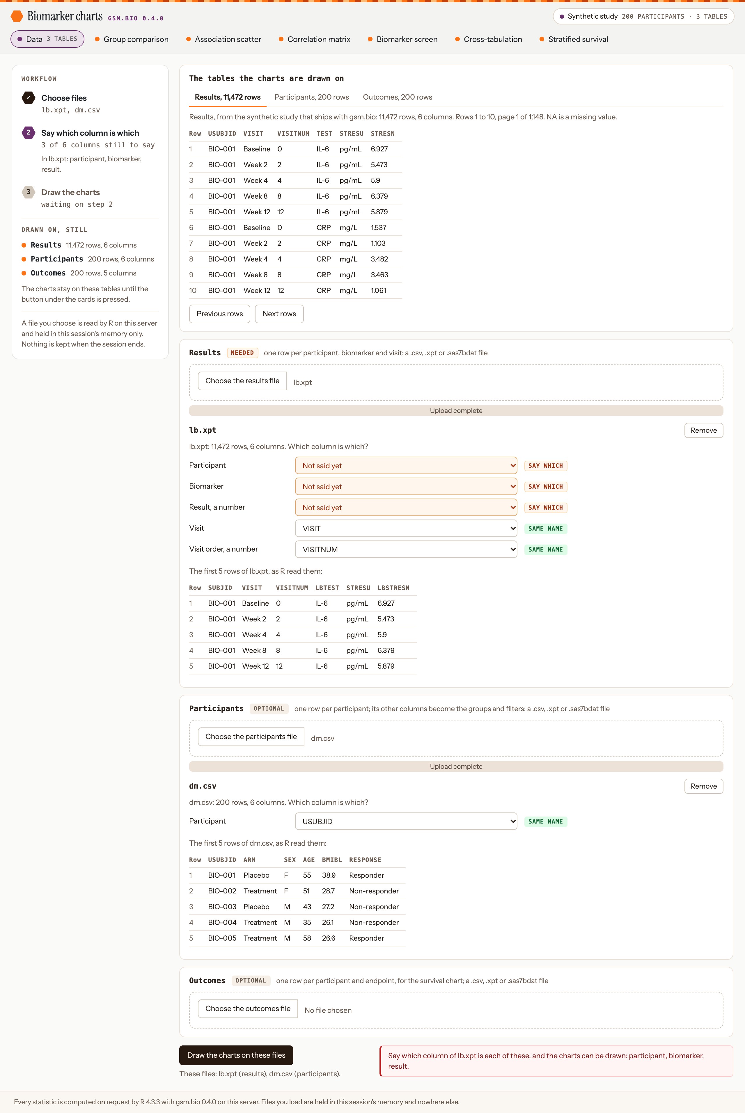This screenshot has height=1113, width=745.
Task: Click Choose the results file button
Action: coord(242,381)
